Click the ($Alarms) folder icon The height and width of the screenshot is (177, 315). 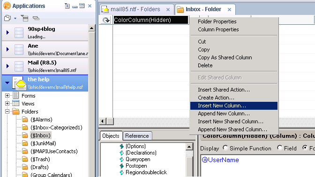point(25,120)
